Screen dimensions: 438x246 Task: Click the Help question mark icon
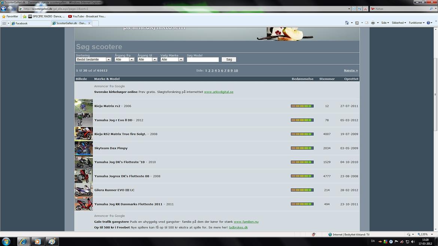pos(429,23)
